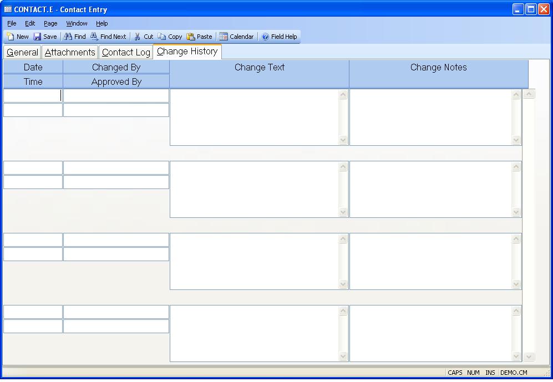
Task: Click the Find binoculars icon
Action: point(68,37)
